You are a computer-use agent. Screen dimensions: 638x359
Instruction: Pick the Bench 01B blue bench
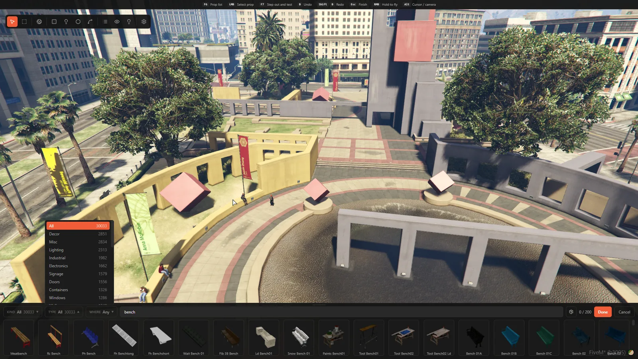click(x=509, y=338)
